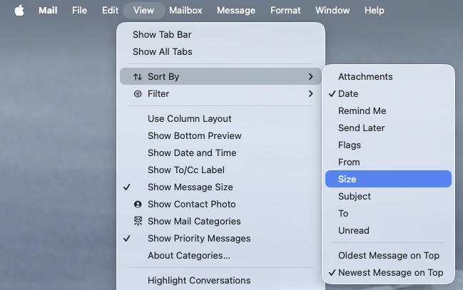Expand the Sort By submenu chevron
This screenshot has width=463, height=290.
click(310, 76)
